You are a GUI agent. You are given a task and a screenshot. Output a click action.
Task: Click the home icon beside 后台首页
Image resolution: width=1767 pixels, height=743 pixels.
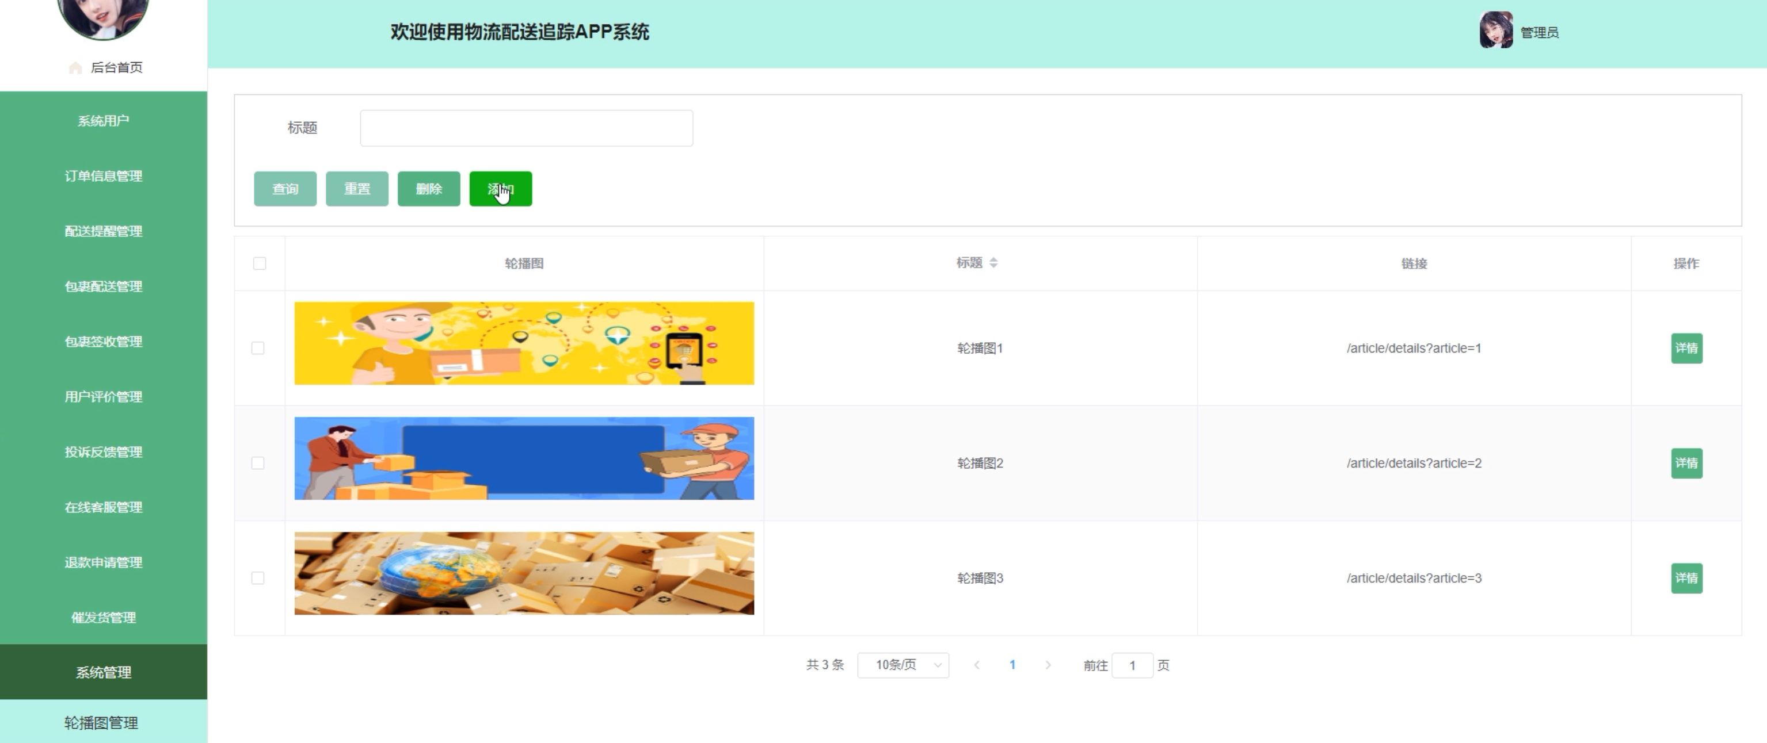coord(75,68)
